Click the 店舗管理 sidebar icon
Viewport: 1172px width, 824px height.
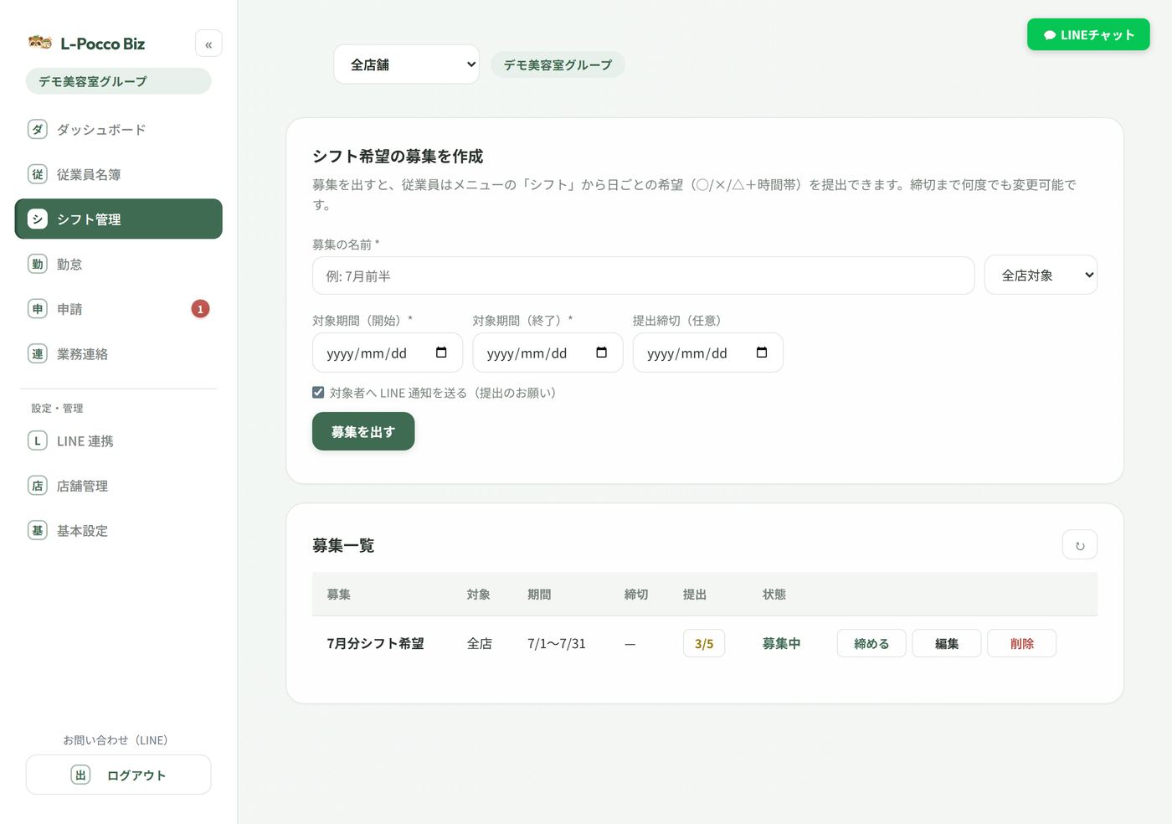(x=37, y=486)
